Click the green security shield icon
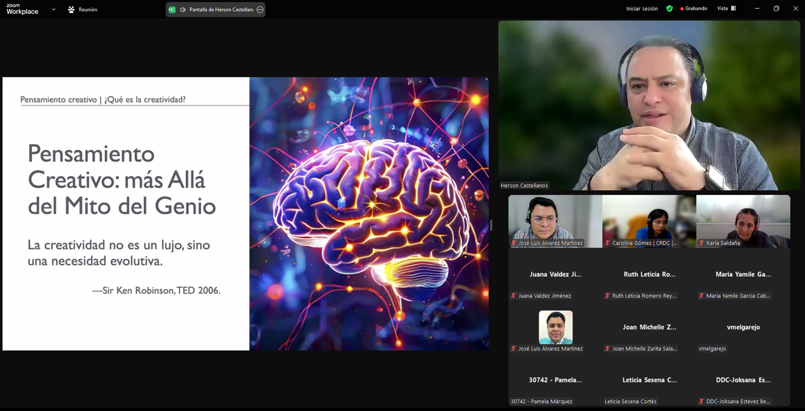The image size is (805, 411). [x=669, y=8]
